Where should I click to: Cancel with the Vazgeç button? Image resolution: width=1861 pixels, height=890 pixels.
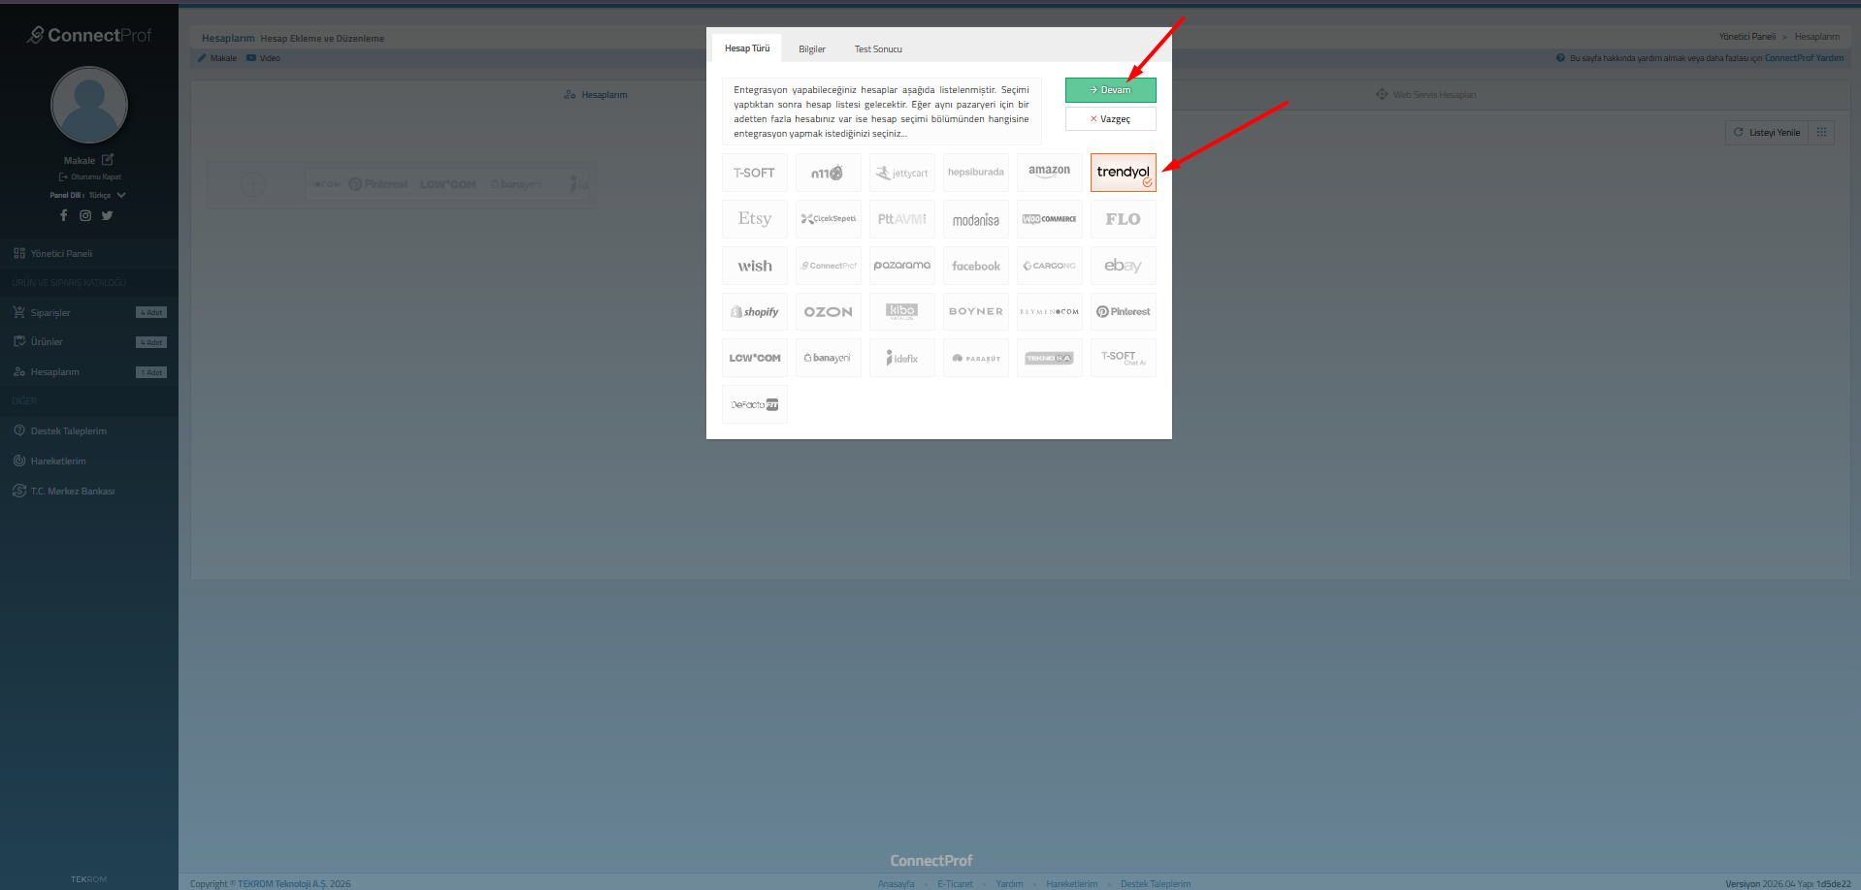tap(1110, 119)
